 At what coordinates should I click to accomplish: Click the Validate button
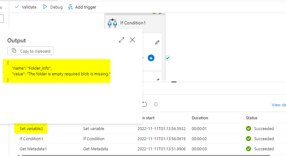[25, 7]
